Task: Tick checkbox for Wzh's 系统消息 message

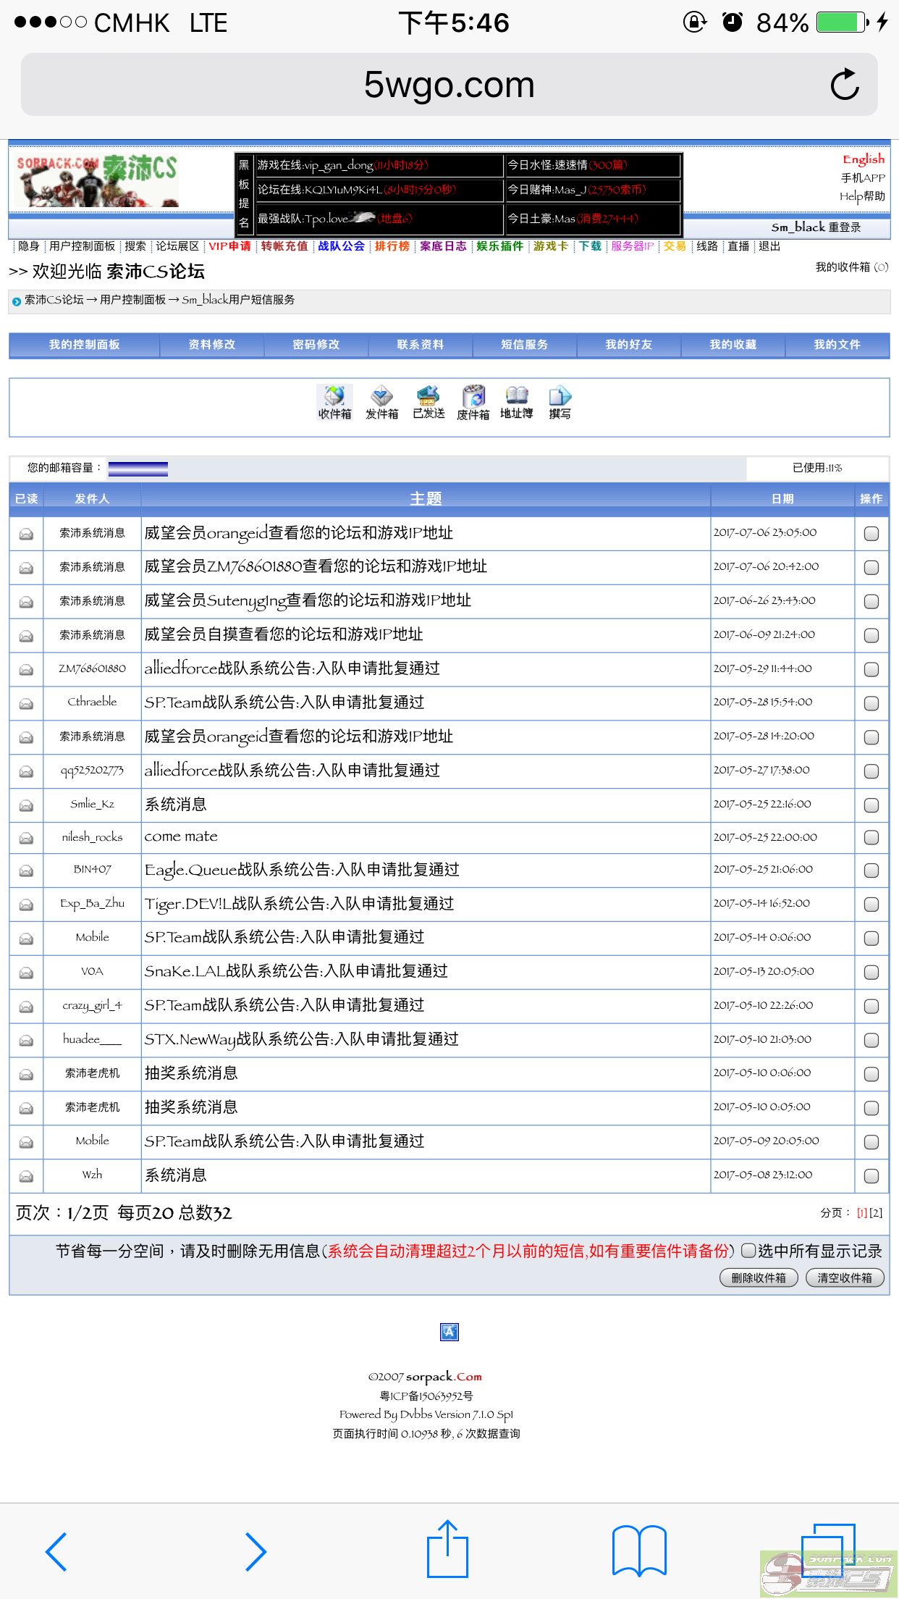Action: [x=871, y=1176]
